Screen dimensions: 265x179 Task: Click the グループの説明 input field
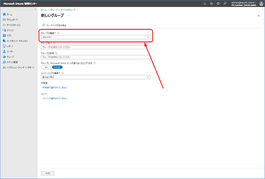[x=96, y=57]
